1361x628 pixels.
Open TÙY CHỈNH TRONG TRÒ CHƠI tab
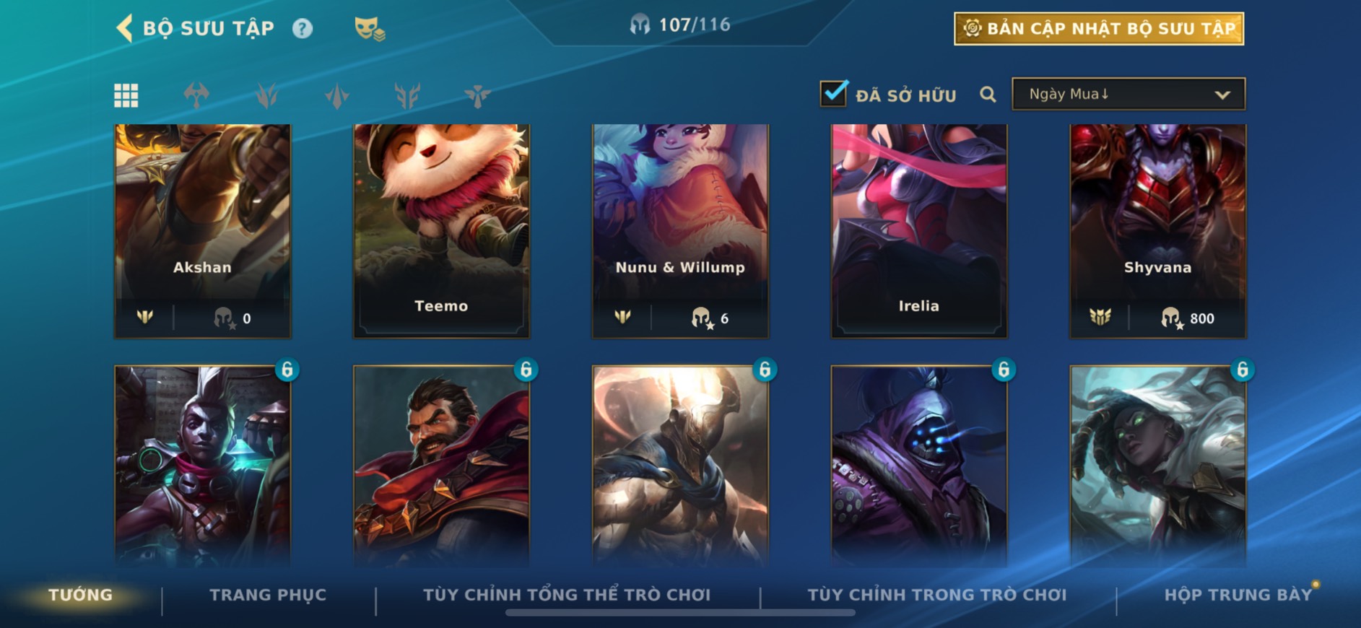tap(936, 595)
